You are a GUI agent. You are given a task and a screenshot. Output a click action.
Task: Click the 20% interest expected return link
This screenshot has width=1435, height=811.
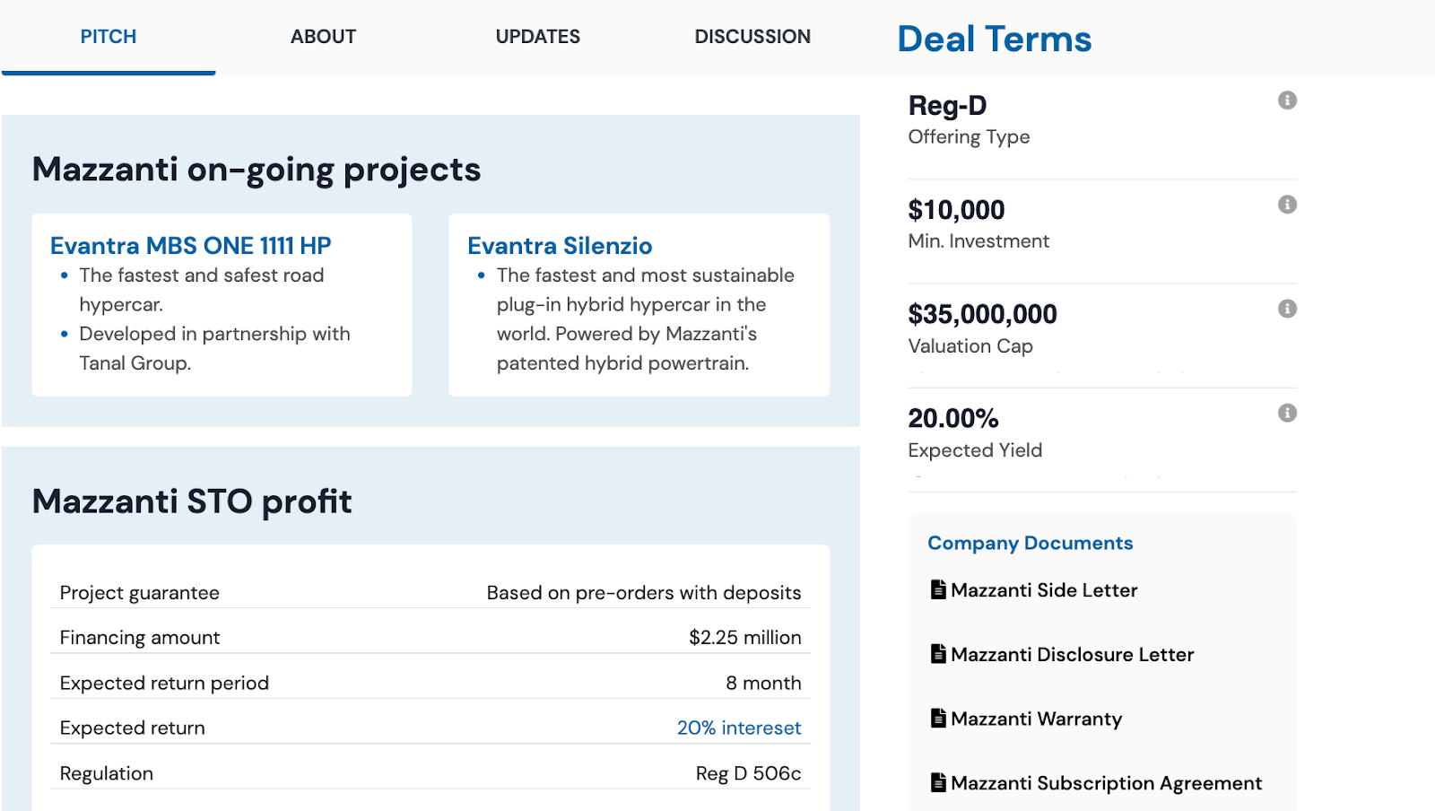[738, 728]
